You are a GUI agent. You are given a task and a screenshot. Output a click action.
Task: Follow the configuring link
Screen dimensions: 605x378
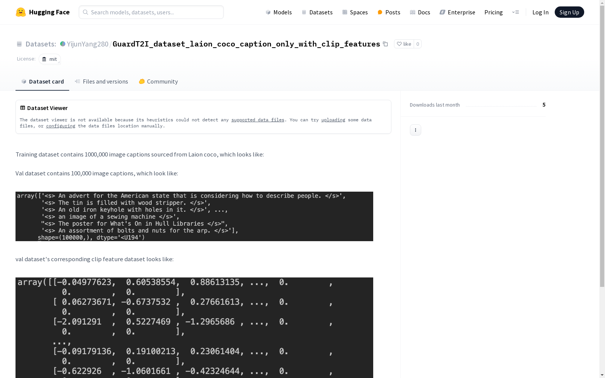[60, 126]
